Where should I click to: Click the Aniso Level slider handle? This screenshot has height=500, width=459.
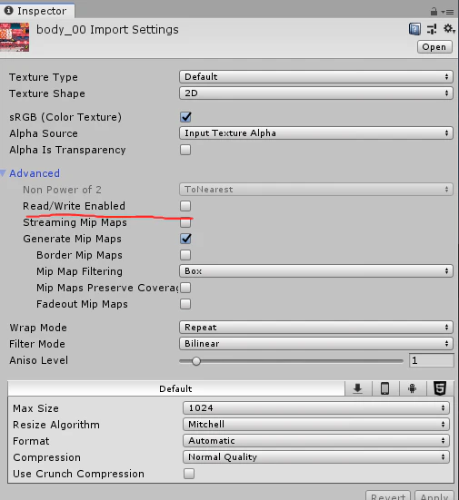tap(196, 361)
